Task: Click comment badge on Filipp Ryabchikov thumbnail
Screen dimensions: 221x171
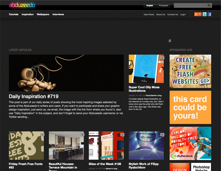Action: [x=162, y=135]
